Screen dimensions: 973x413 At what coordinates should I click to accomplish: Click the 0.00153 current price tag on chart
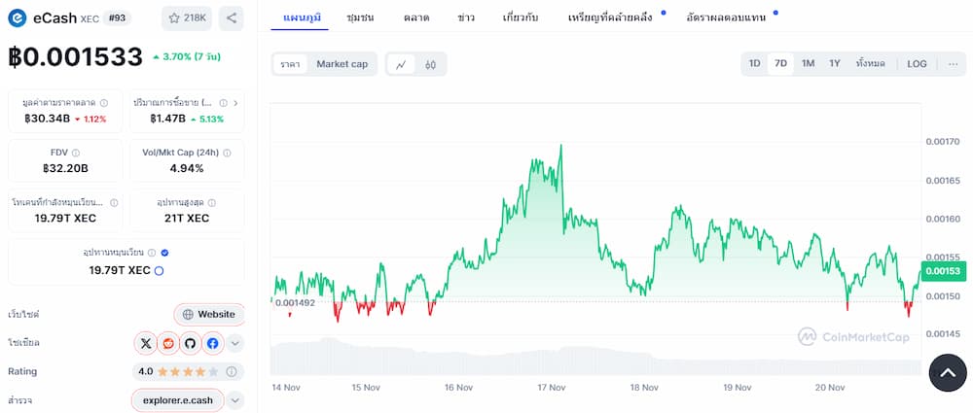[x=943, y=271]
